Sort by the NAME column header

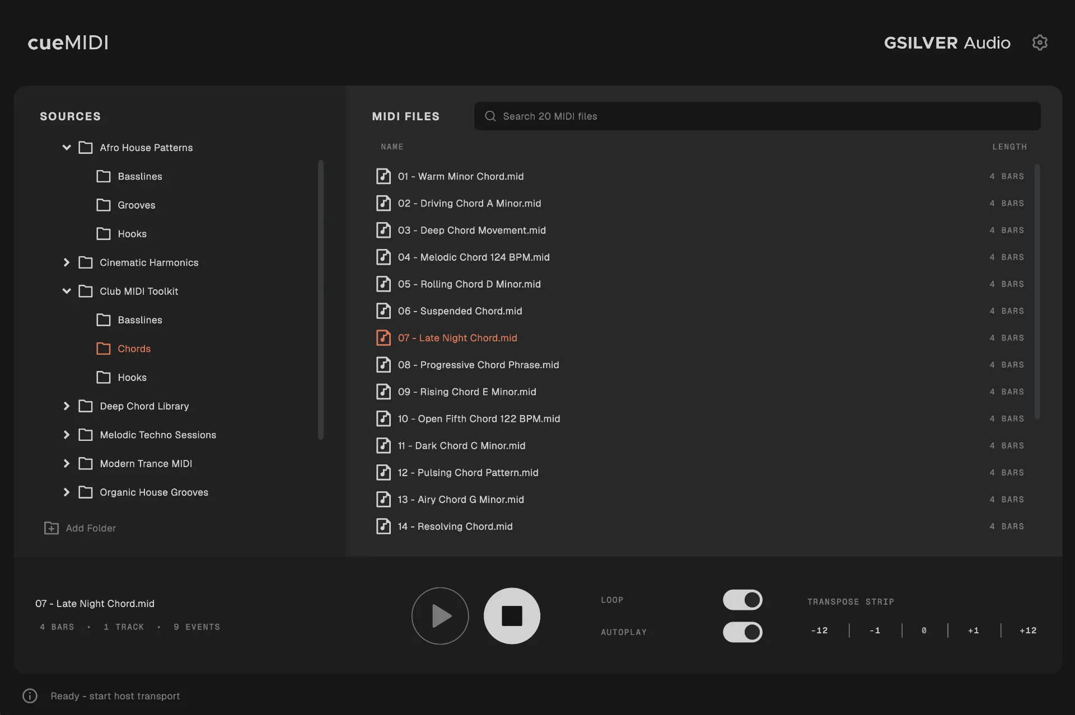[x=392, y=147]
